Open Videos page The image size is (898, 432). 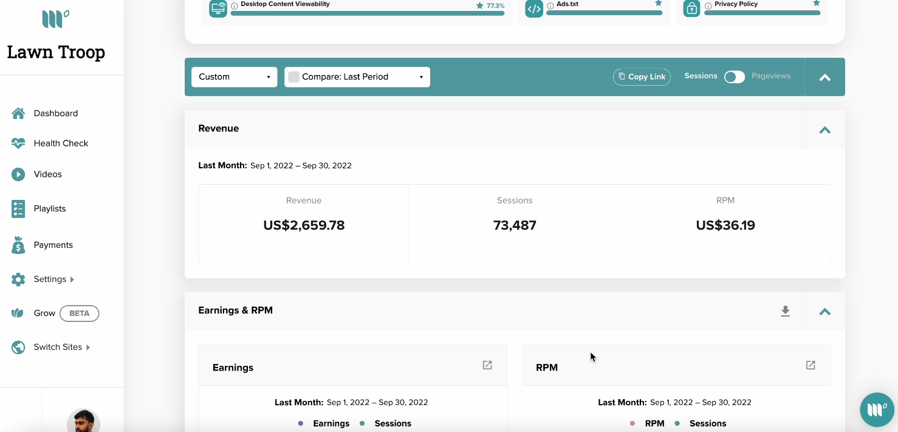48,174
